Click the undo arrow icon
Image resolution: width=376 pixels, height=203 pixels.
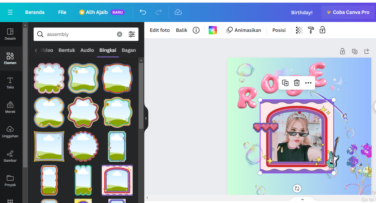tap(143, 12)
